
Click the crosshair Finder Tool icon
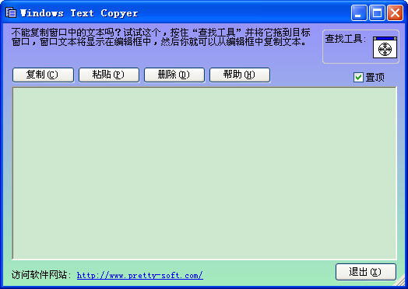point(385,47)
